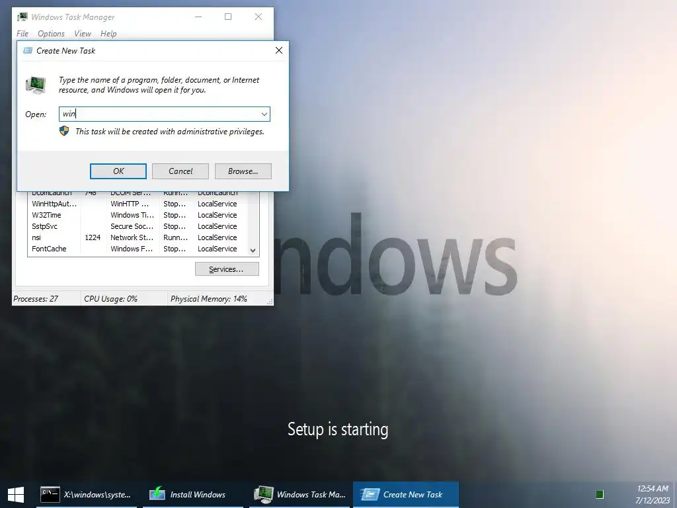Click PID 1224 cell
This screenshot has height=508, width=677.
93,237
